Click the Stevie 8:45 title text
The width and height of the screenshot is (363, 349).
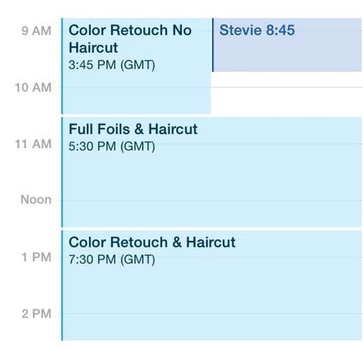click(257, 30)
